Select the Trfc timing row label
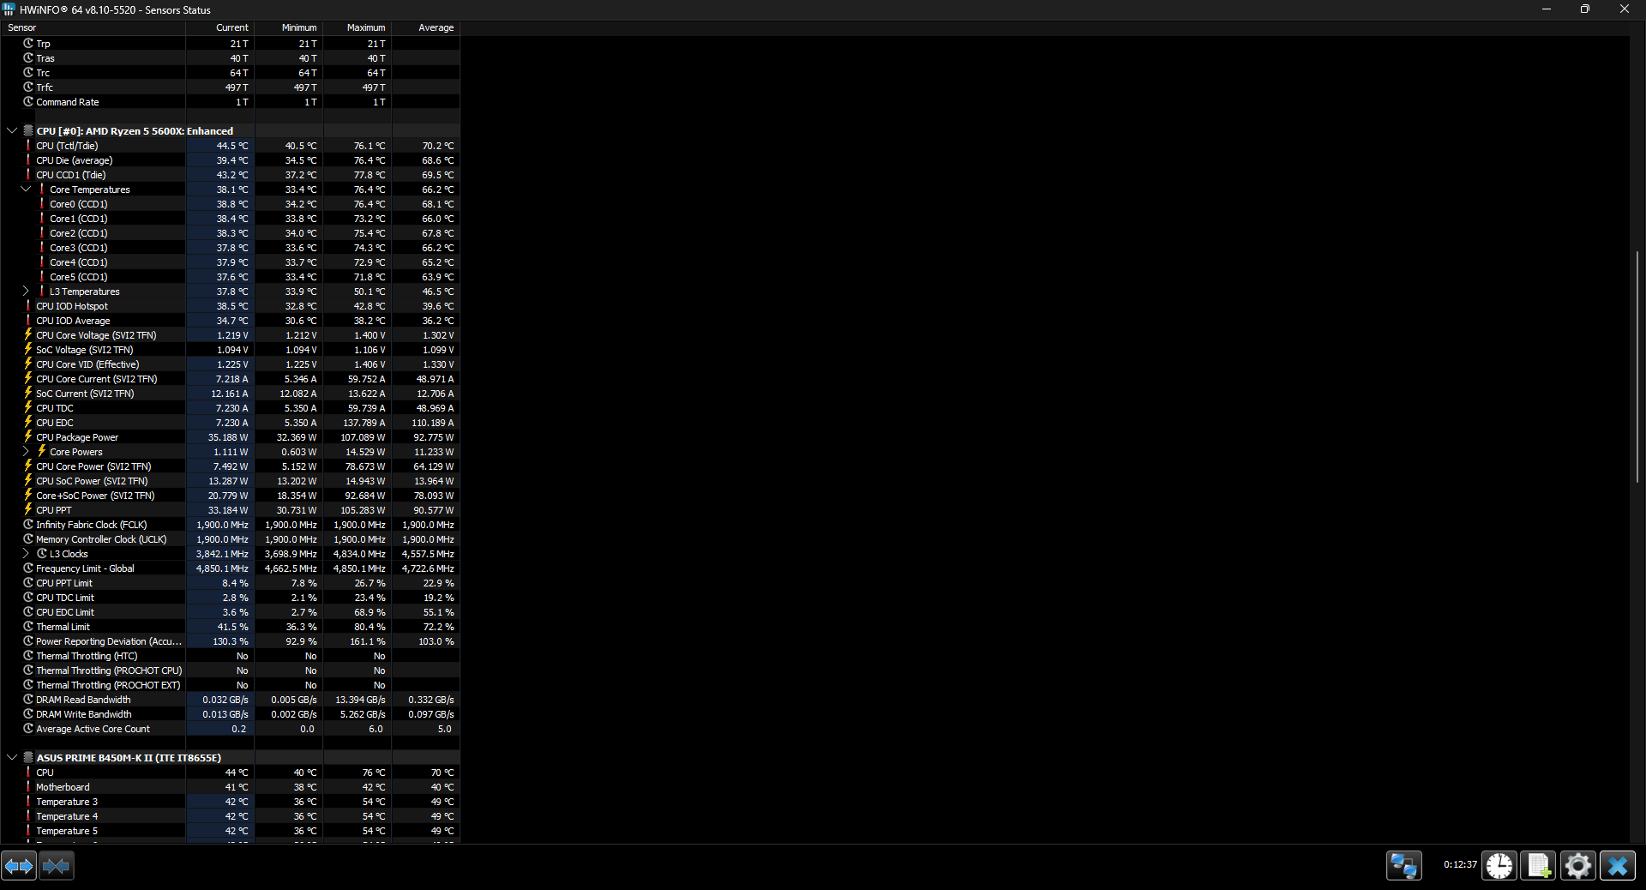Viewport: 1646px width, 890px height. pos(45,87)
